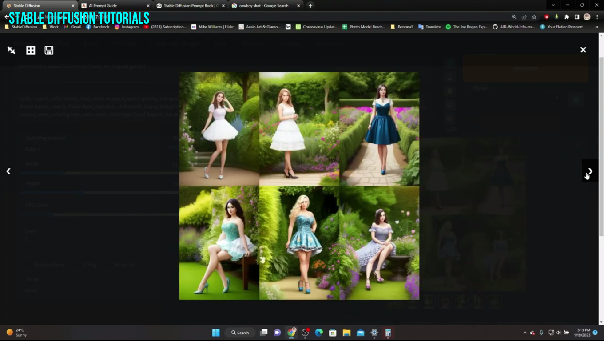Go to the previous image with left arrow
Image resolution: width=604 pixels, height=341 pixels.
click(x=8, y=171)
